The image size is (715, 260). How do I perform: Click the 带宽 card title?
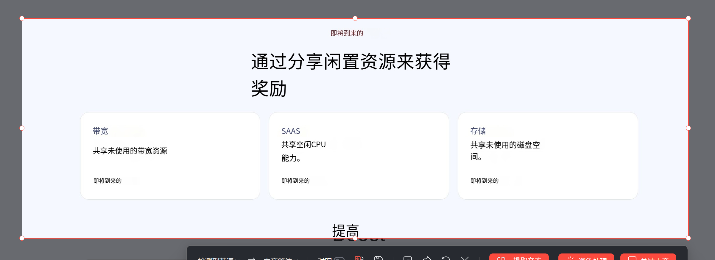[x=100, y=131]
